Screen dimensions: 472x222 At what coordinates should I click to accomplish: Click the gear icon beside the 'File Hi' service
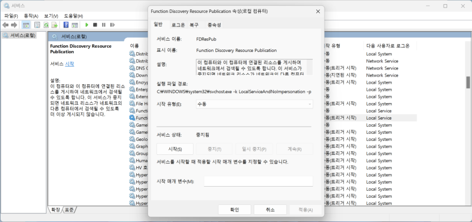click(x=132, y=104)
